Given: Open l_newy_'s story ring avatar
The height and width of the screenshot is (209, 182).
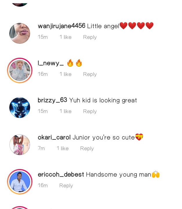Looking at the screenshot, I should coord(20,70).
